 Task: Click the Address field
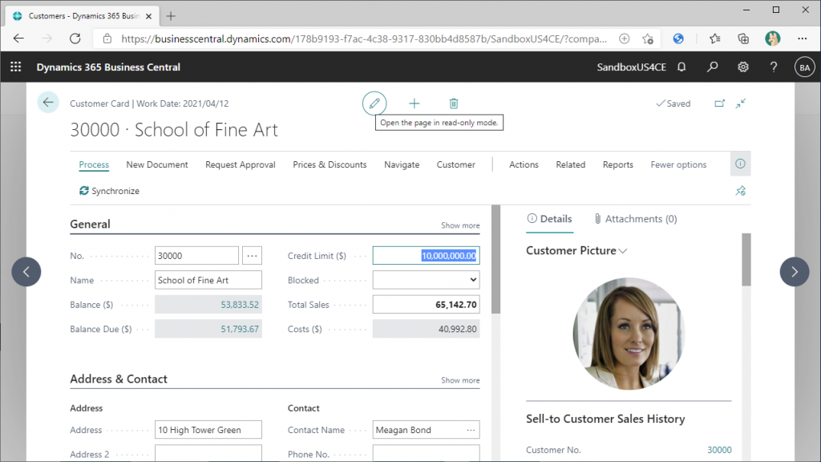[x=208, y=430]
